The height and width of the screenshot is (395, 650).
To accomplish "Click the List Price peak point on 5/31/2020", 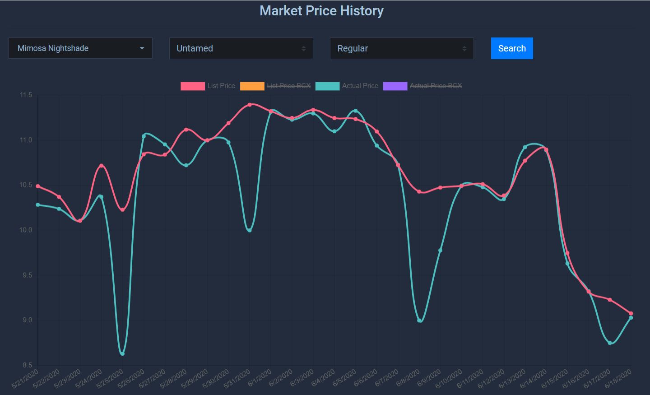I will [x=250, y=105].
